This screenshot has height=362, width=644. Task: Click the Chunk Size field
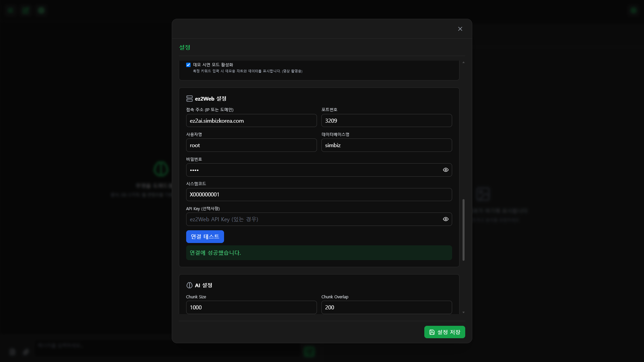(251, 307)
